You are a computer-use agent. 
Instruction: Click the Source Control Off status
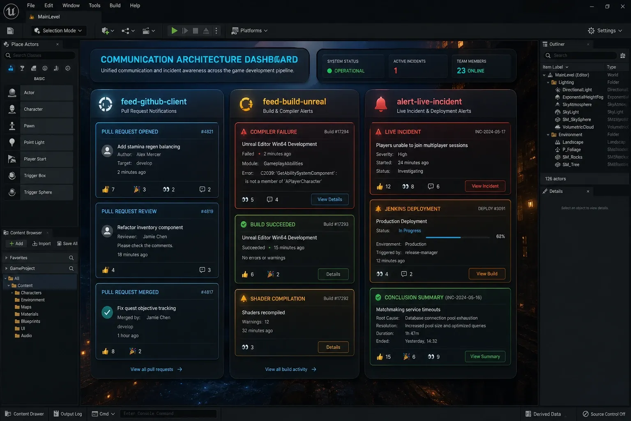(x=604, y=414)
